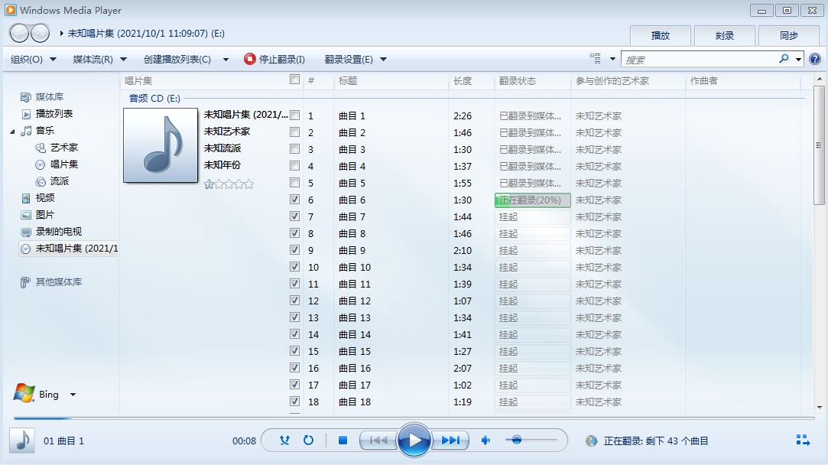Open the view options icon
This screenshot has width=828, height=465.
596,59
